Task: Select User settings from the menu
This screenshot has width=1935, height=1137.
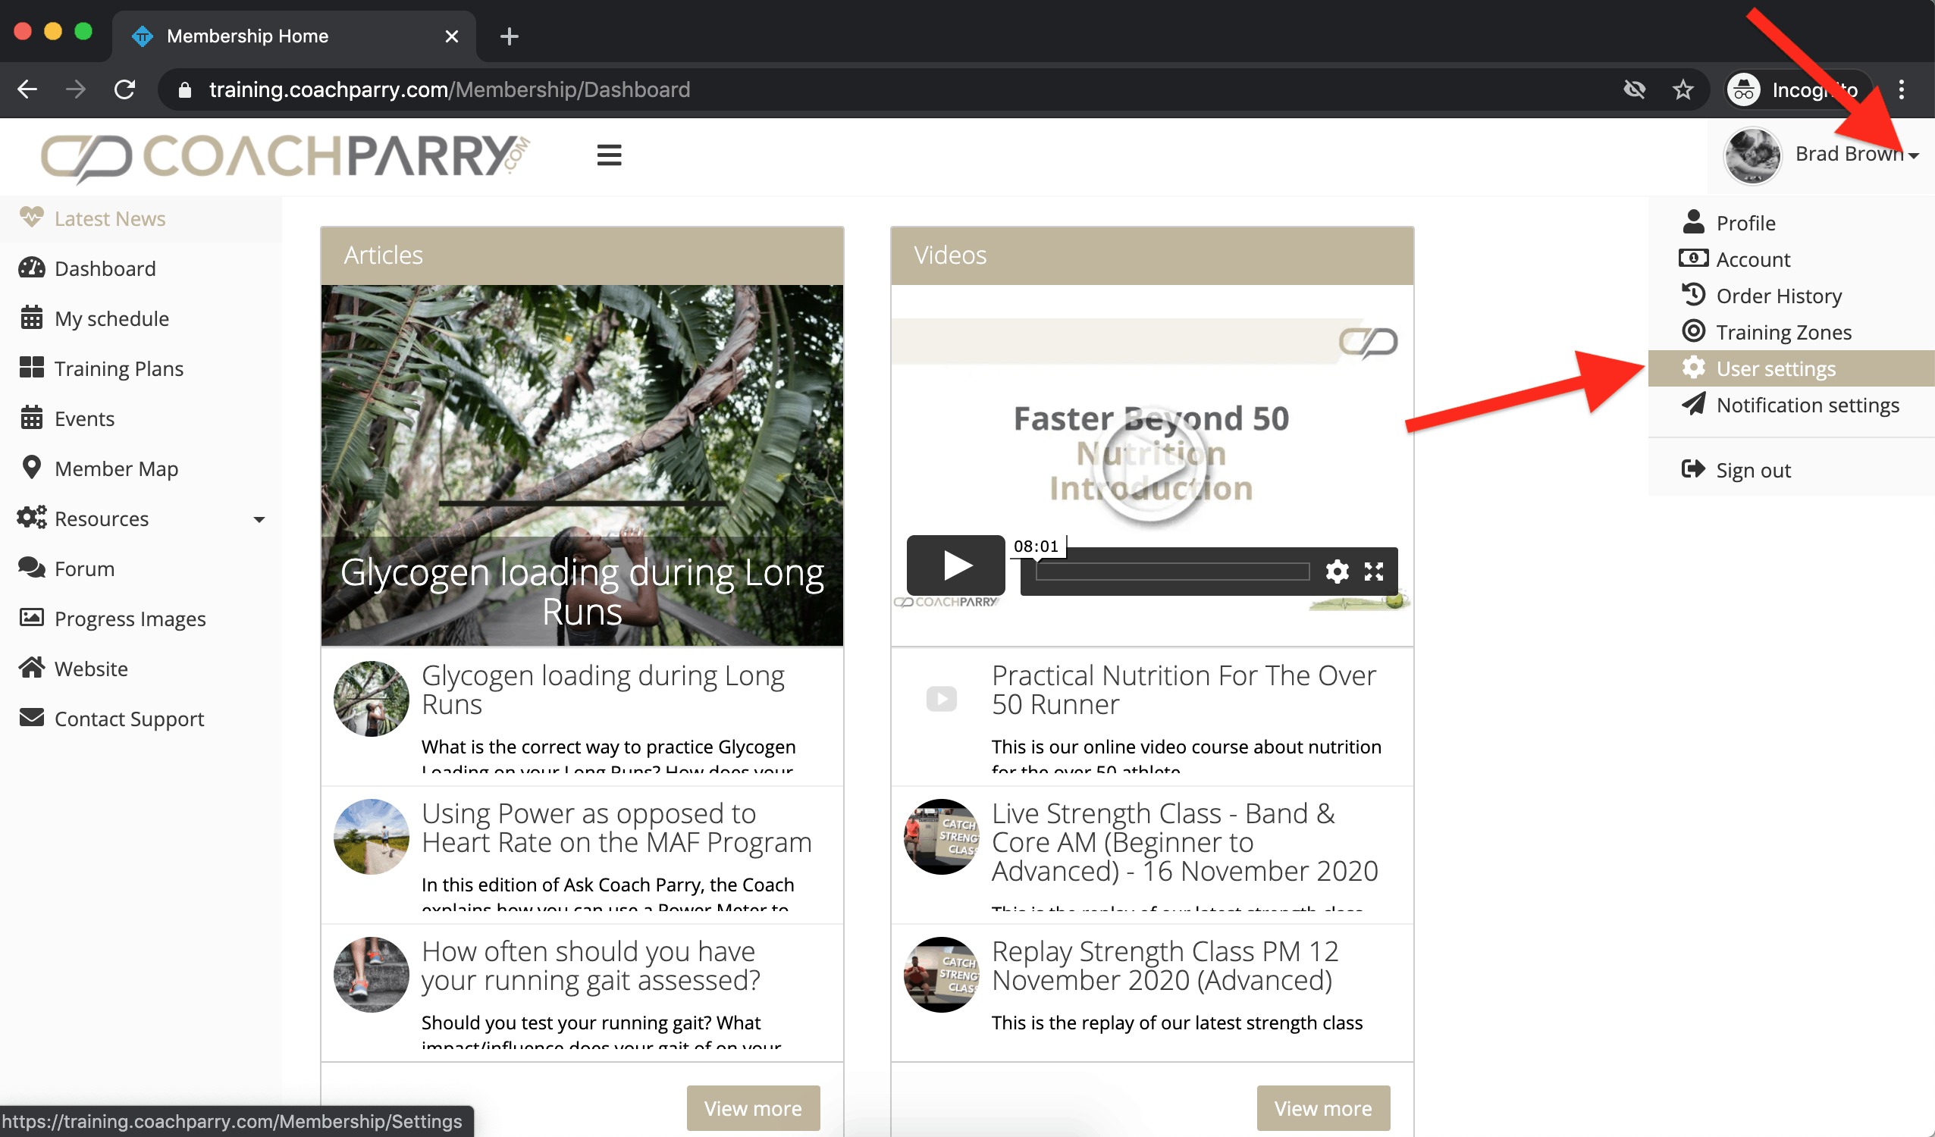Action: click(1775, 368)
